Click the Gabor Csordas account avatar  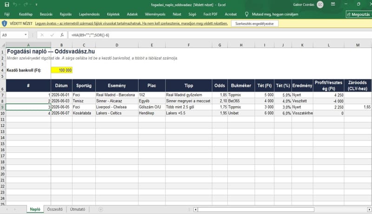tap(320, 5)
